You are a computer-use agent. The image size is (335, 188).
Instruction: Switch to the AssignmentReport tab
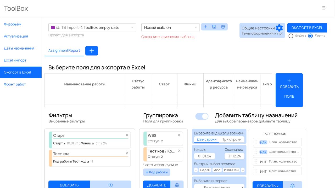(64, 50)
